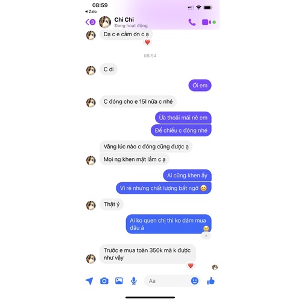The height and width of the screenshot is (301, 301).
Task: Tap message 'C đóng cho e 15l nữa c nhé'
Action: (138, 101)
